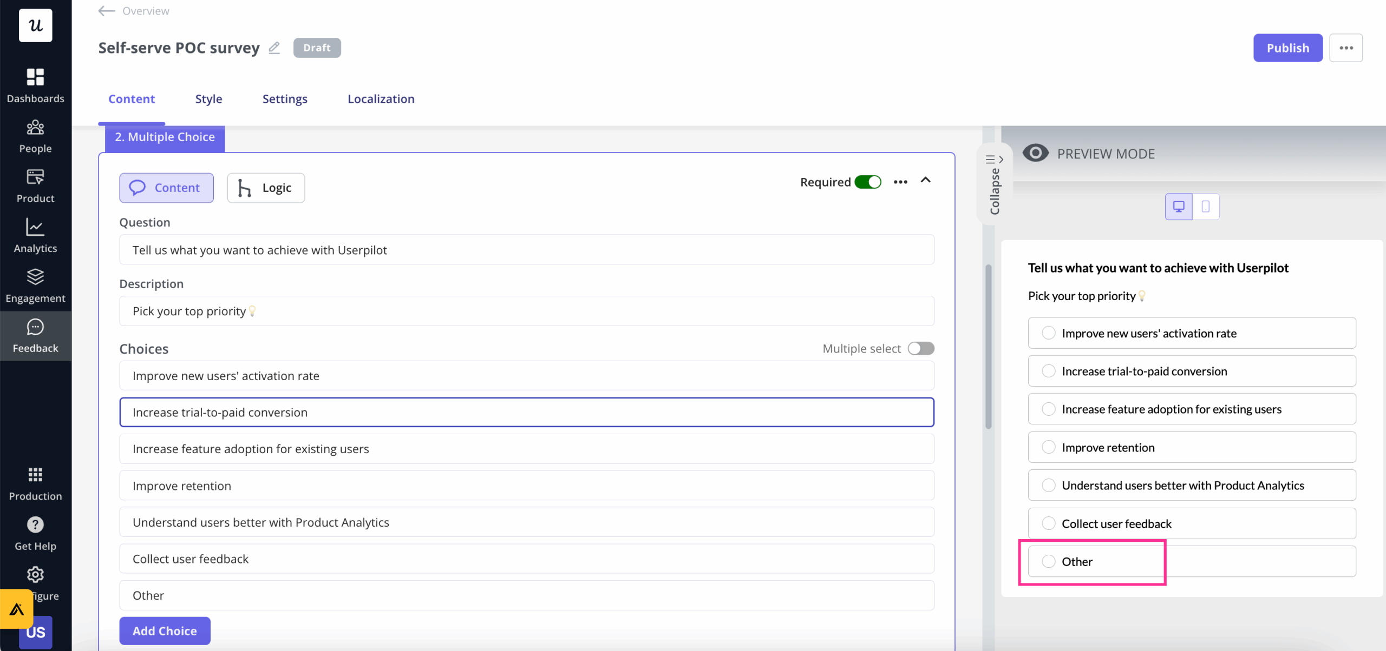Click the Add Choice button
Screen dimensions: 1386x651
pyautogui.click(x=165, y=631)
